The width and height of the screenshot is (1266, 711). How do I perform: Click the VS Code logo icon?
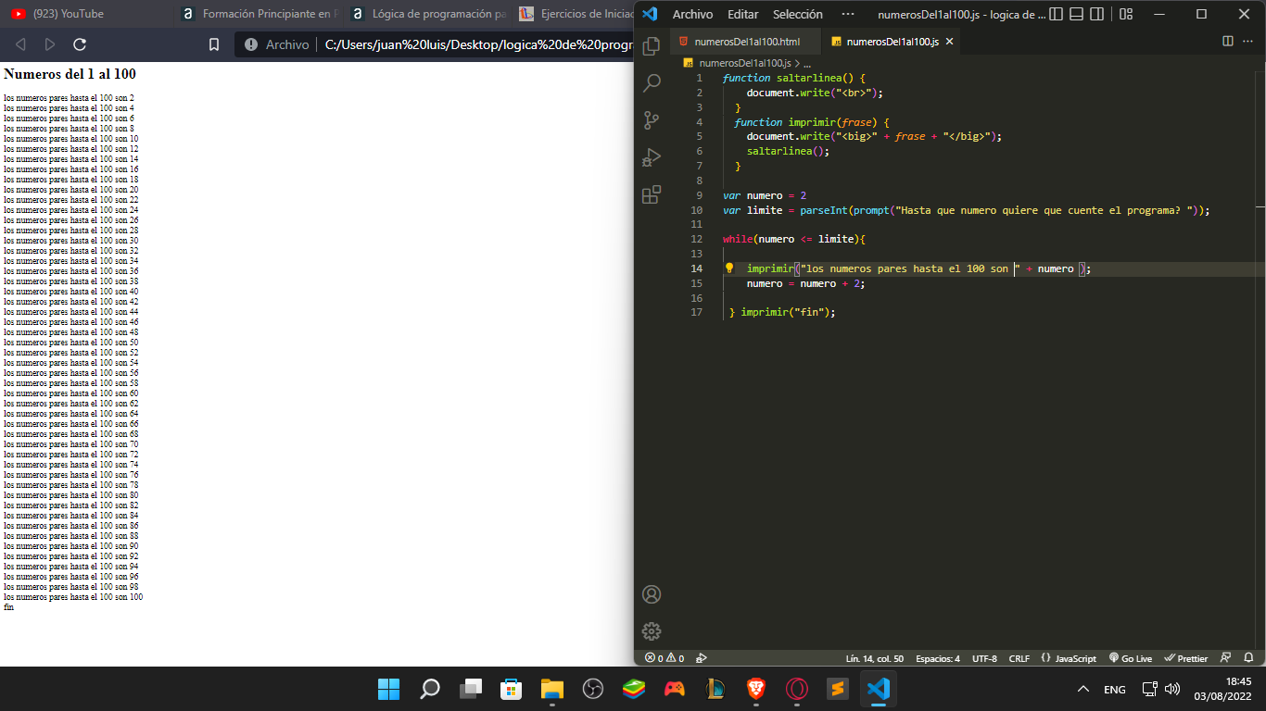[x=649, y=14]
